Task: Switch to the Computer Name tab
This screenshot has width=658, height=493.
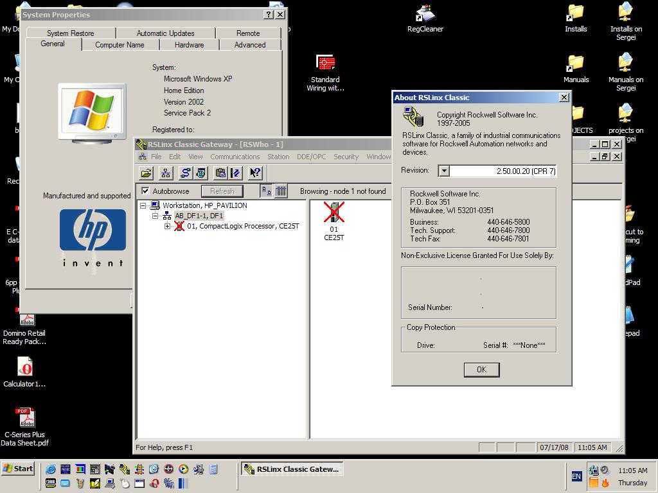Action: pyautogui.click(x=120, y=45)
